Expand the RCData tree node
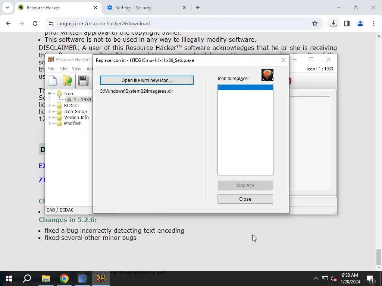The width and height of the screenshot is (382, 286). point(50,105)
